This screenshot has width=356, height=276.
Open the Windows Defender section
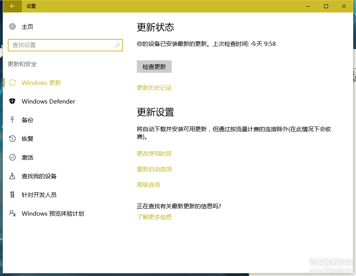click(x=48, y=101)
